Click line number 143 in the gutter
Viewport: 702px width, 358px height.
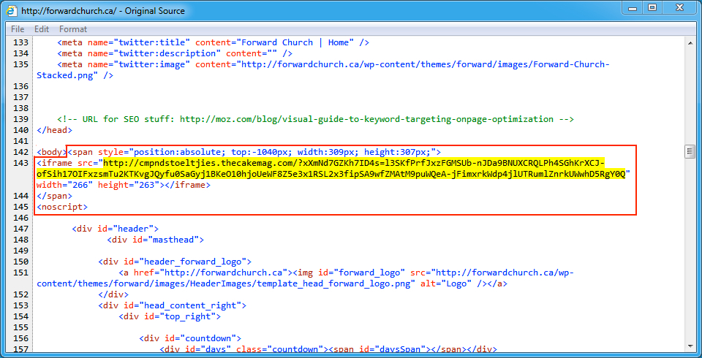(x=21, y=162)
